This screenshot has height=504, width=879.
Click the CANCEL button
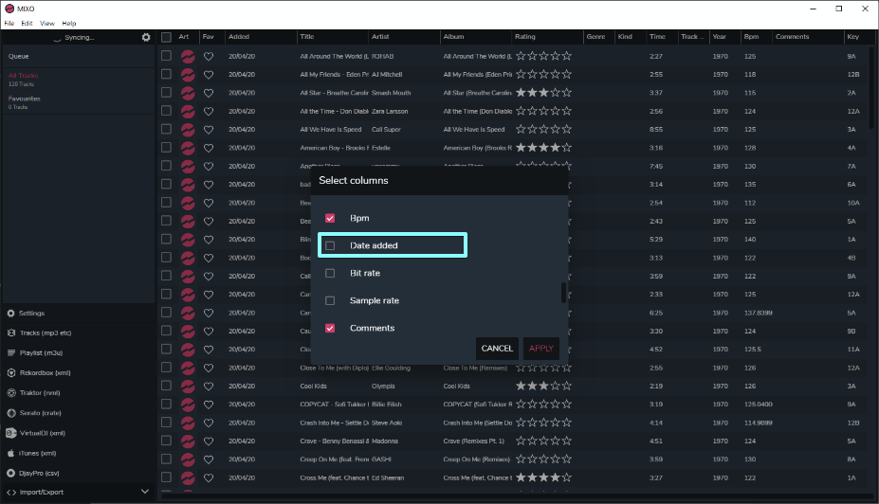click(497, 349)
